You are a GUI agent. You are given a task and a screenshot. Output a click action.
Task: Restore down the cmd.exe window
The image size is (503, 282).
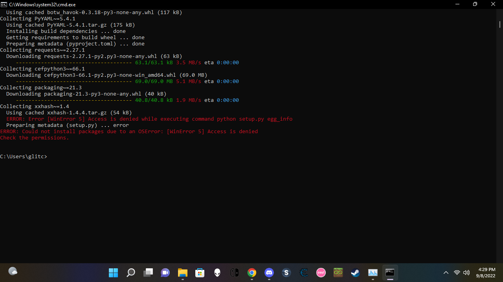(x=475, y=4)
